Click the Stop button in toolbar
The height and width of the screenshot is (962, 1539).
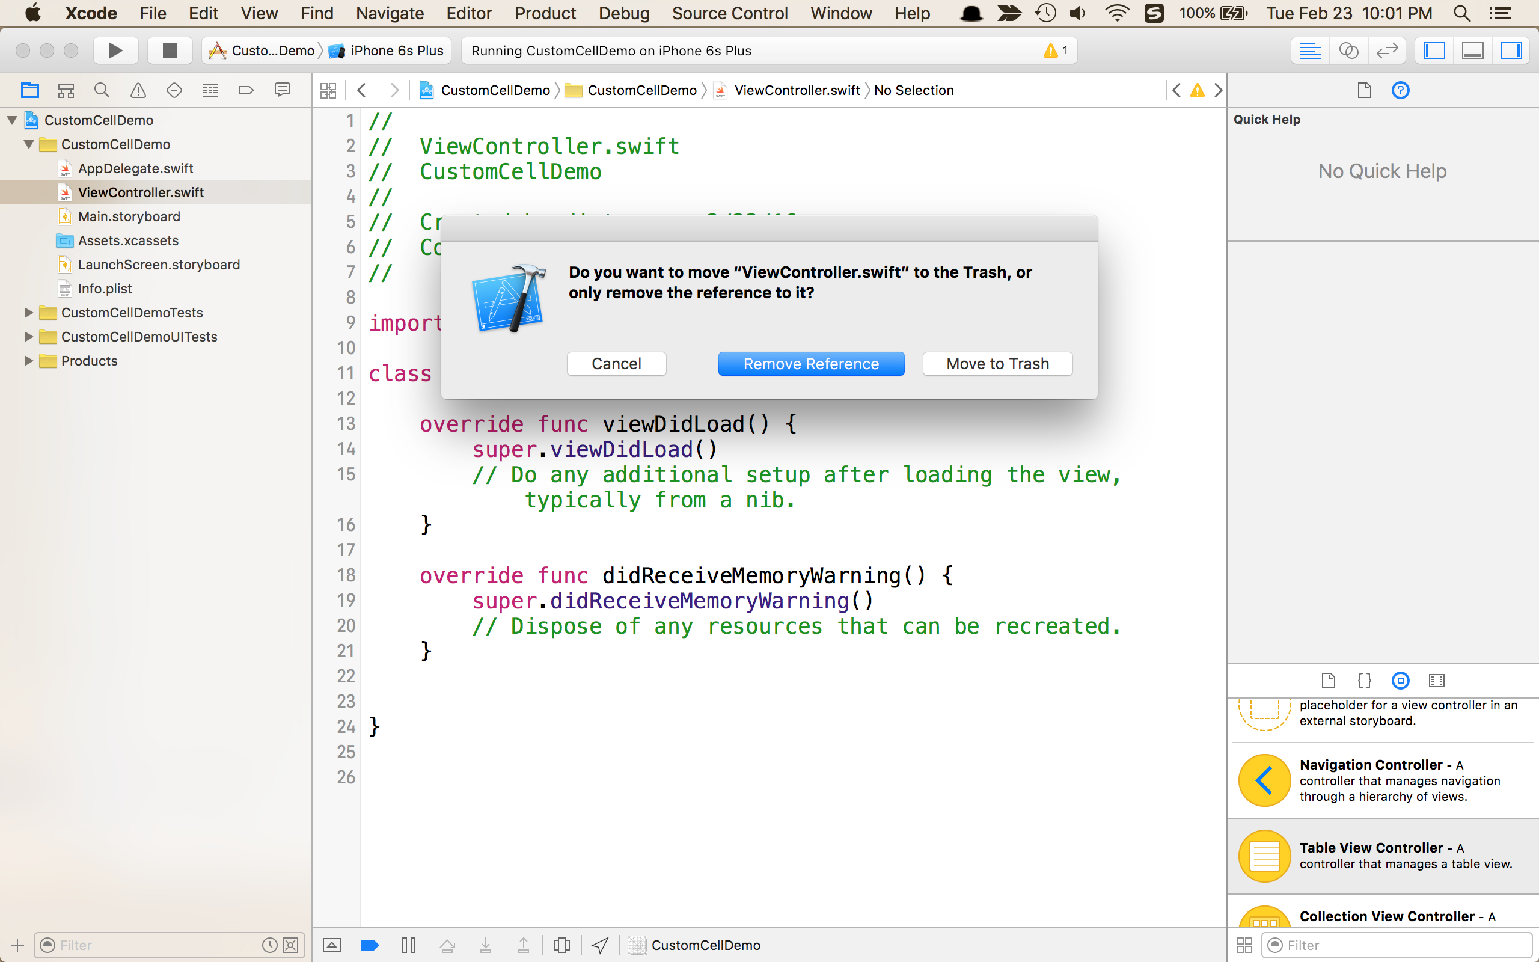click(x=169, y=51)
